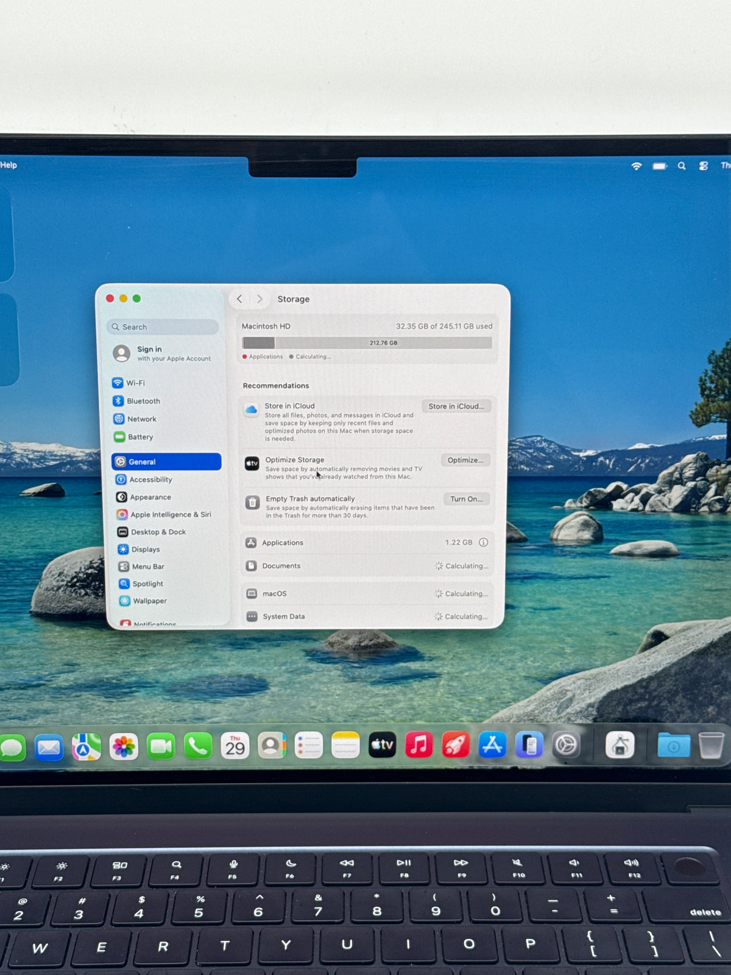Screen dimensions: 731x975
Task: Open Phone app from the Dock
Action: coord(198,746)
